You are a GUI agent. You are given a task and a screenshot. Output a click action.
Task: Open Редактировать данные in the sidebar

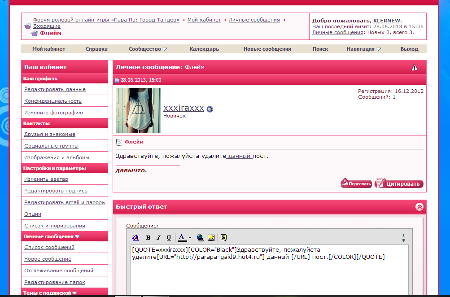pos(55,89)
